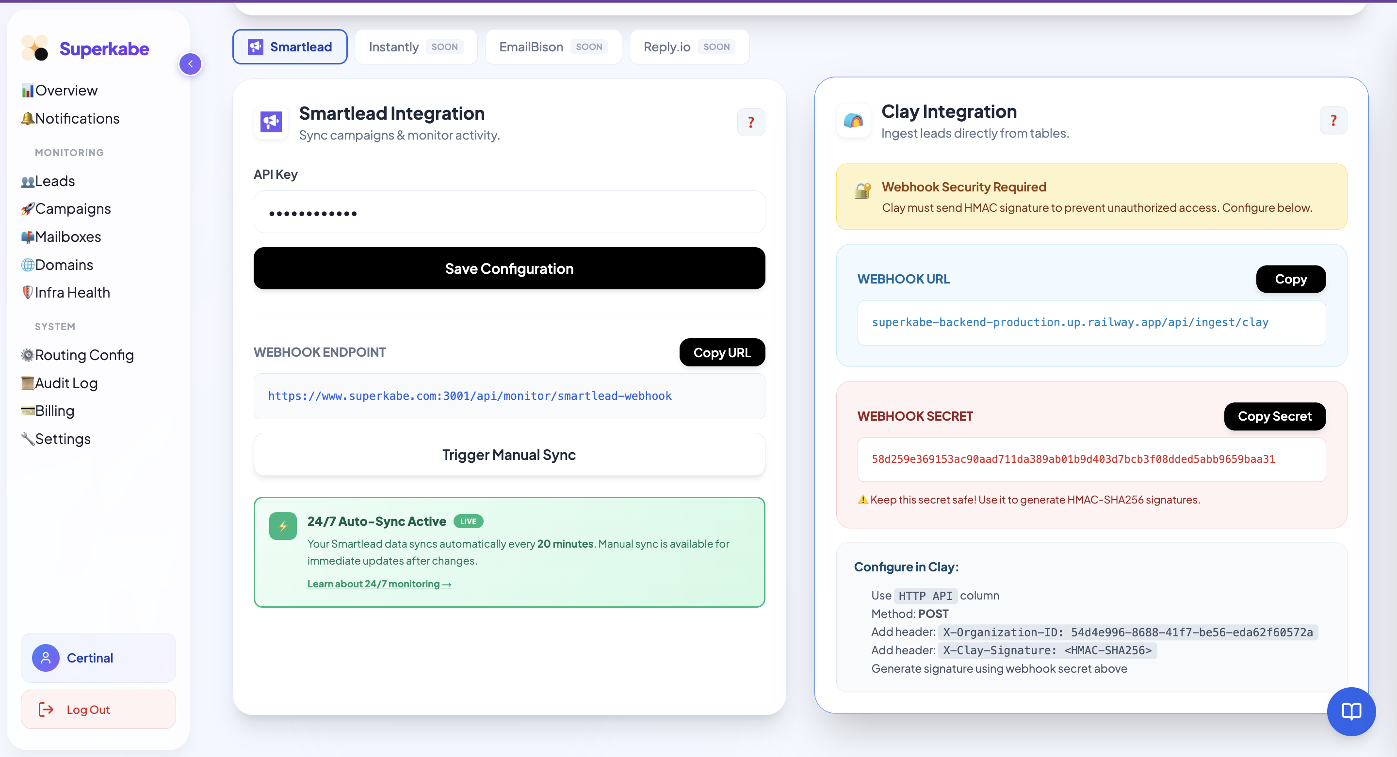Screen dimensions: 1397x757
Task: Collapse the sidebar with the chevron button
Action: coord(190,64)
